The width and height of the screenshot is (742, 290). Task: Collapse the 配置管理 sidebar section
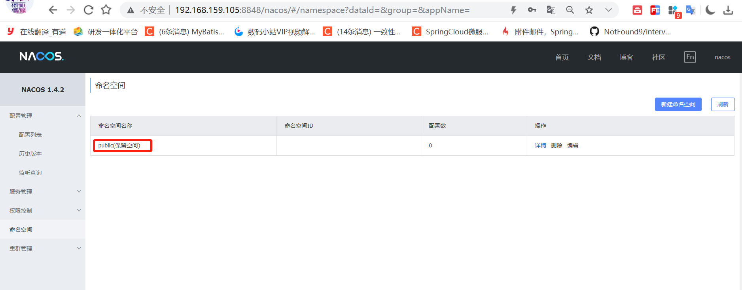coord(43,116)
